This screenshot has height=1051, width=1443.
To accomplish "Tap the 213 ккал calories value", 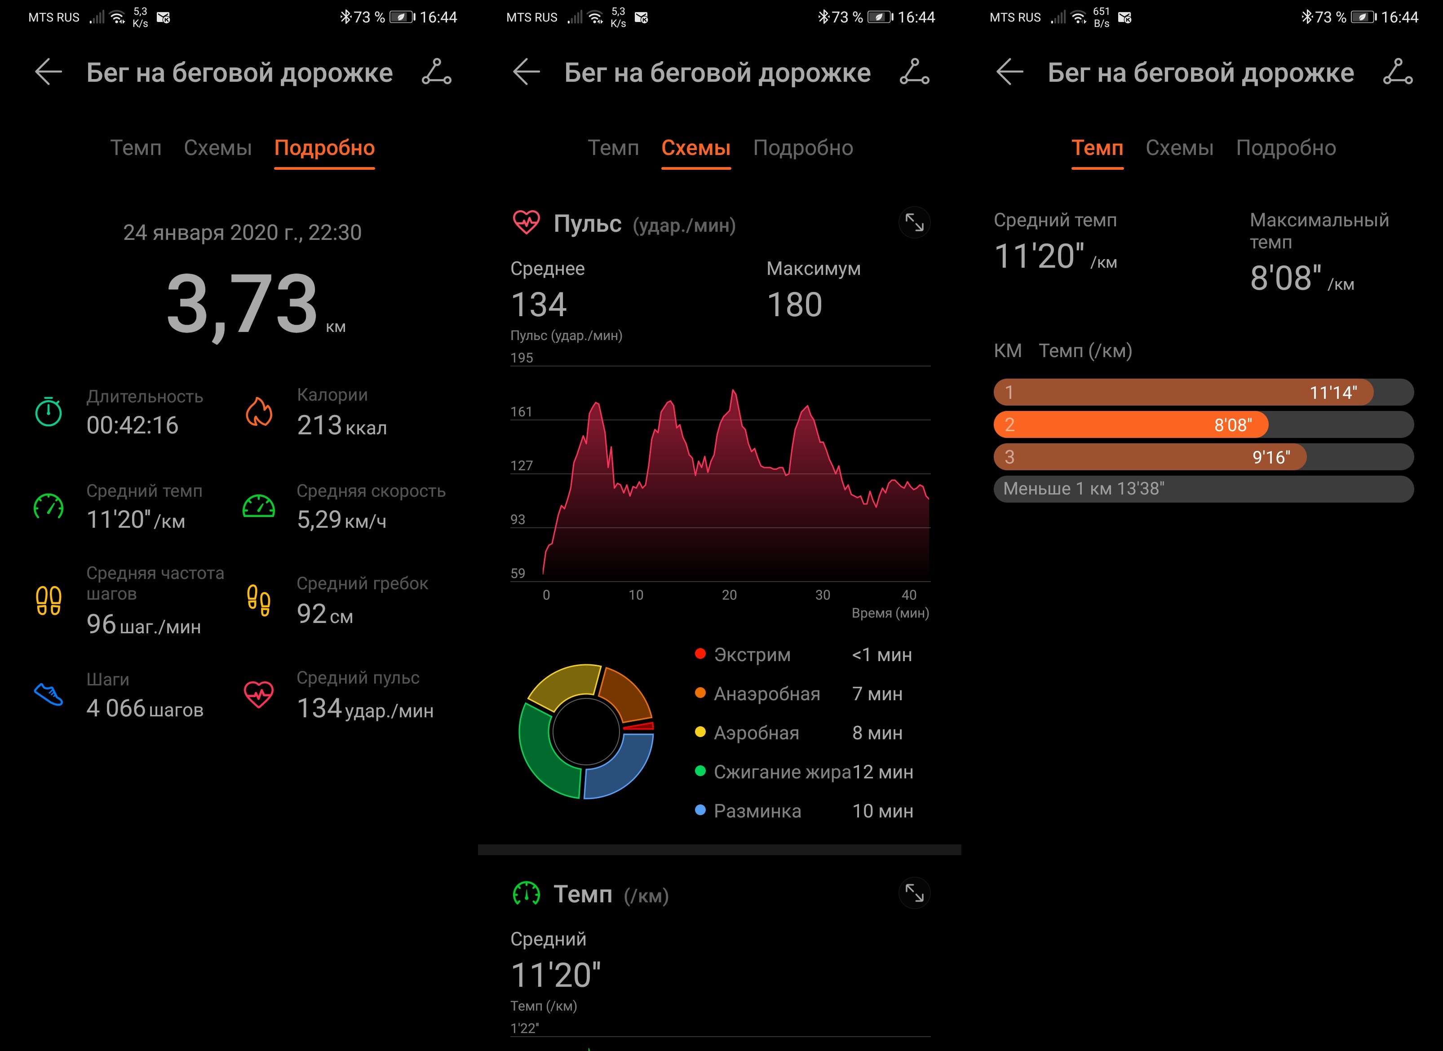I will 342,425.
